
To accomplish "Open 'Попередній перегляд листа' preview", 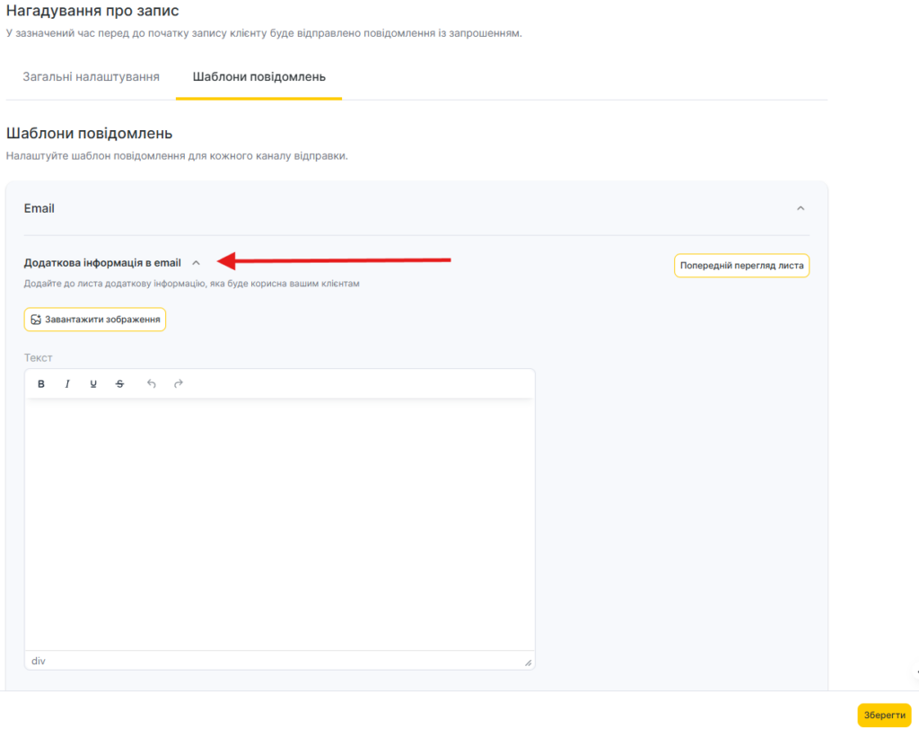I will click(741, 266).
